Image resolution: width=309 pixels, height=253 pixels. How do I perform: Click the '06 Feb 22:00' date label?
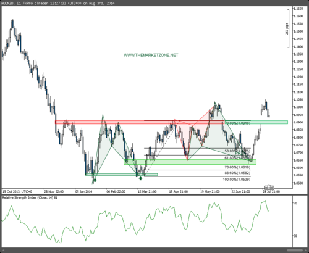coord(116,191)
